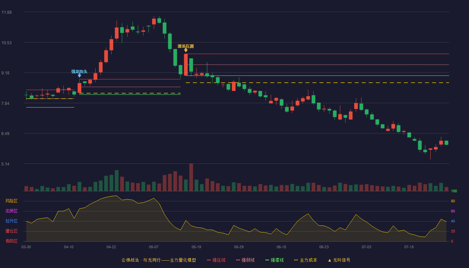The width and height of the screenshot is (469, 268).
Task: Click the tallest volume bar
Action: coord(191,177)
